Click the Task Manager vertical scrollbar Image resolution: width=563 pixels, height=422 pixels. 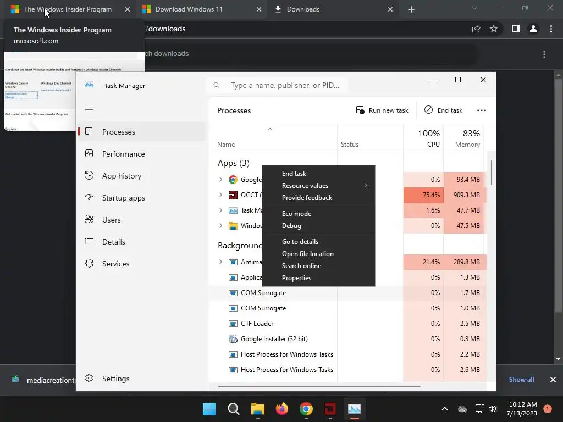point(491,173)
